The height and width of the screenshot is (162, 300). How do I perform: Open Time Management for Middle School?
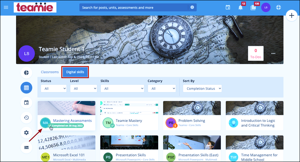tap(259, 157)
